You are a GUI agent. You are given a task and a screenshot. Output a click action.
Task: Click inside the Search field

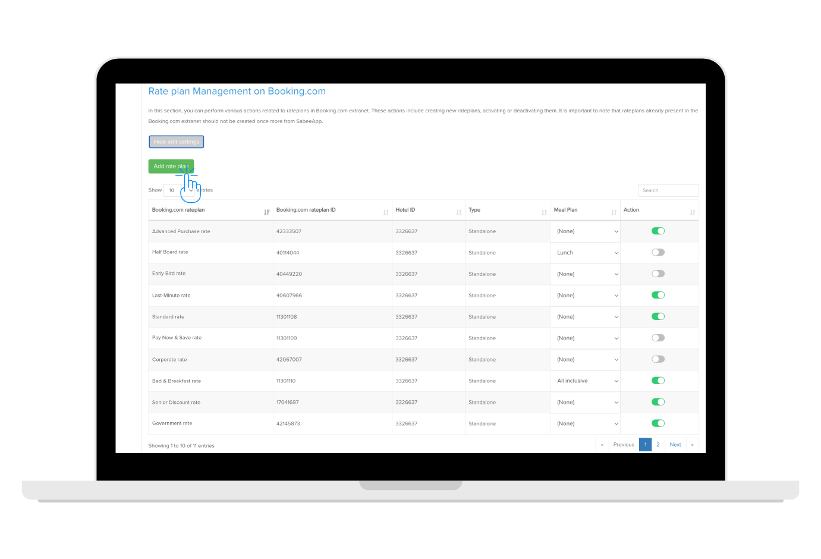pos(668,190)
